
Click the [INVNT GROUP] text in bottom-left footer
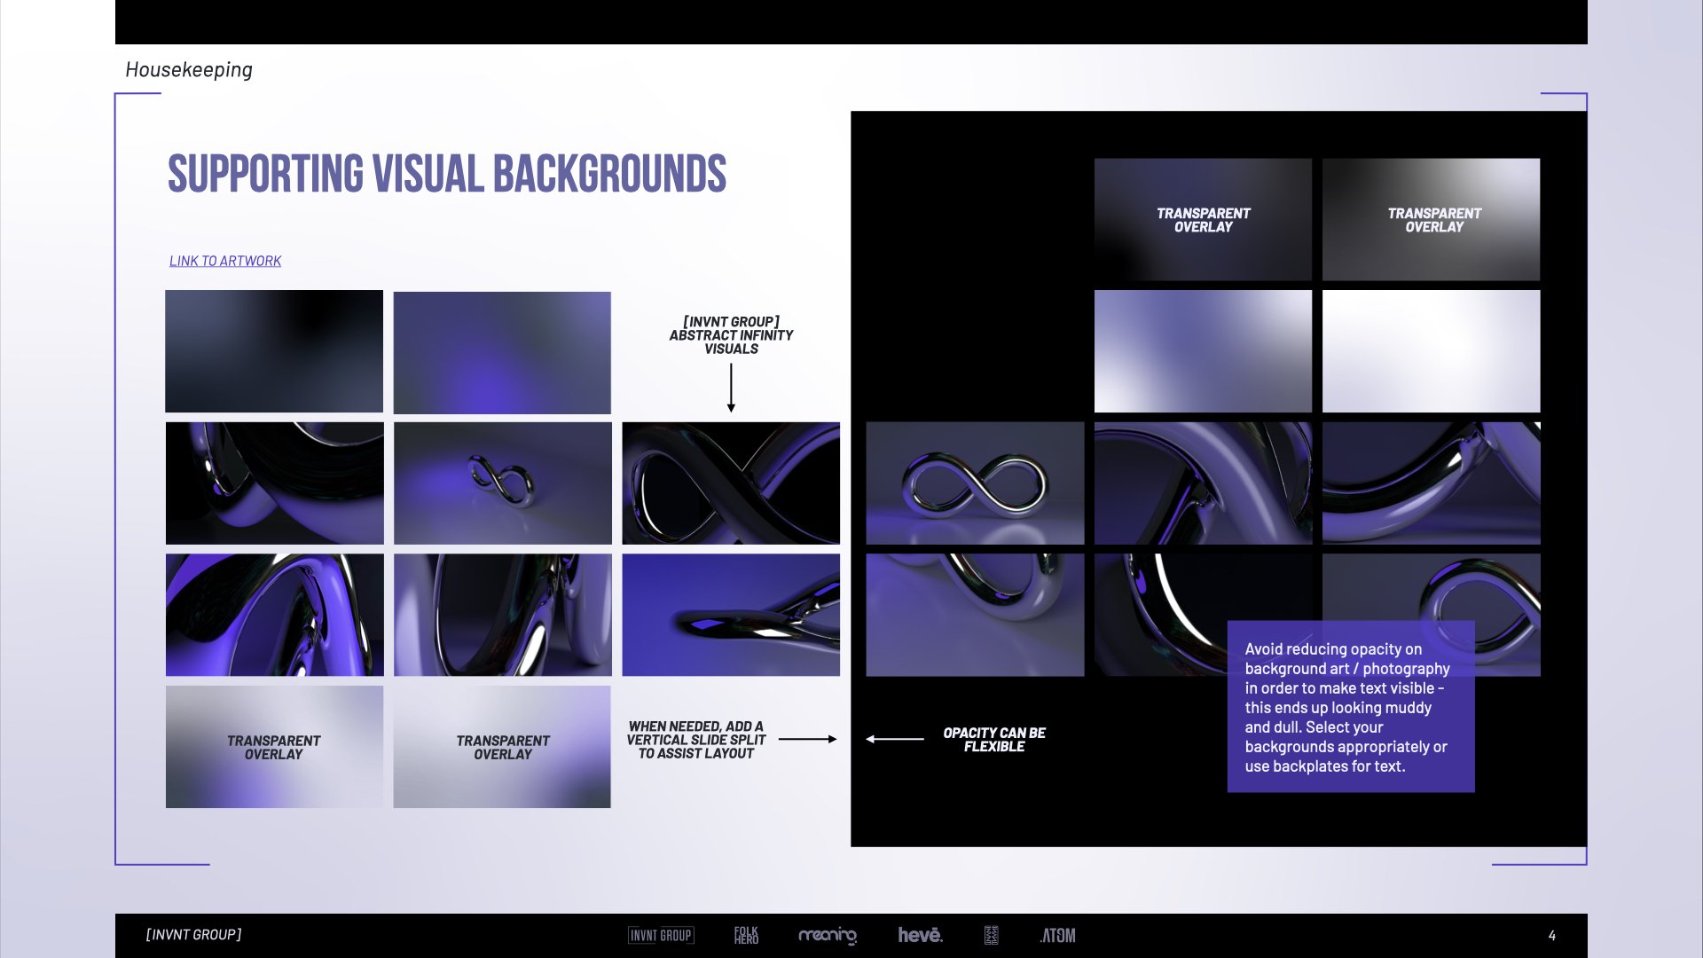tap(193, 933)
